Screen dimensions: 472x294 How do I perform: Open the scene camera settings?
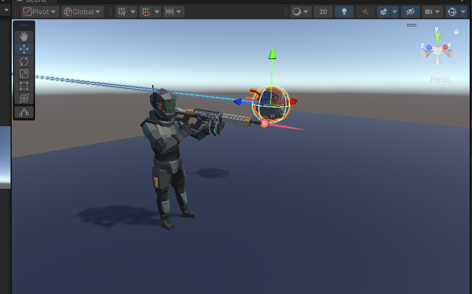click(x=428, y=12)
